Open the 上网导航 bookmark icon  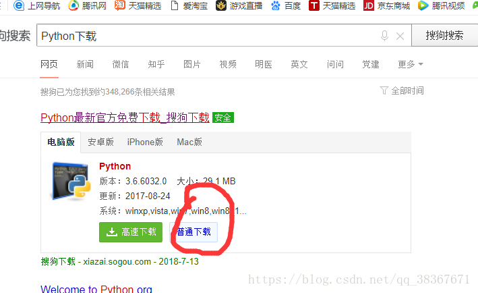(x=19, y=5)
